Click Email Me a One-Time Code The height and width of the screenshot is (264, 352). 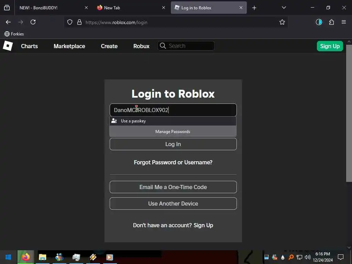click(173, 187)
